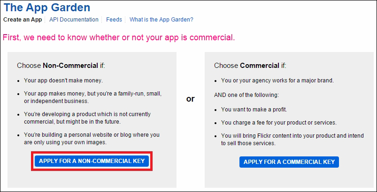Click the 'charge a fee' bullet text

(279, 123)
